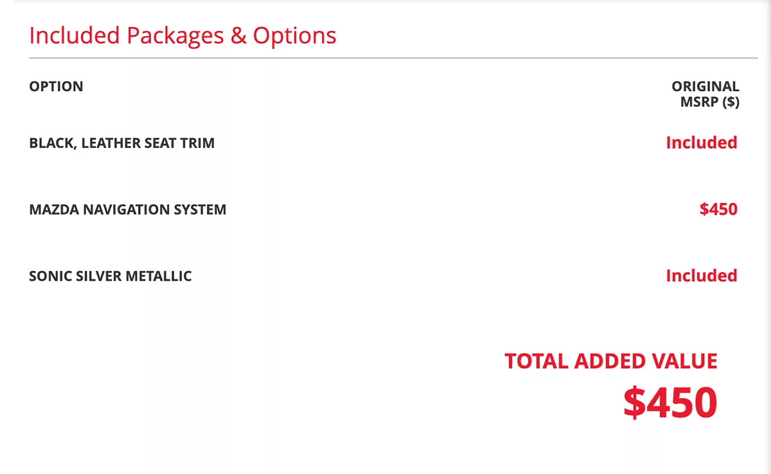Click the ADDED VALUE text
771x474 pixels.
645,362
